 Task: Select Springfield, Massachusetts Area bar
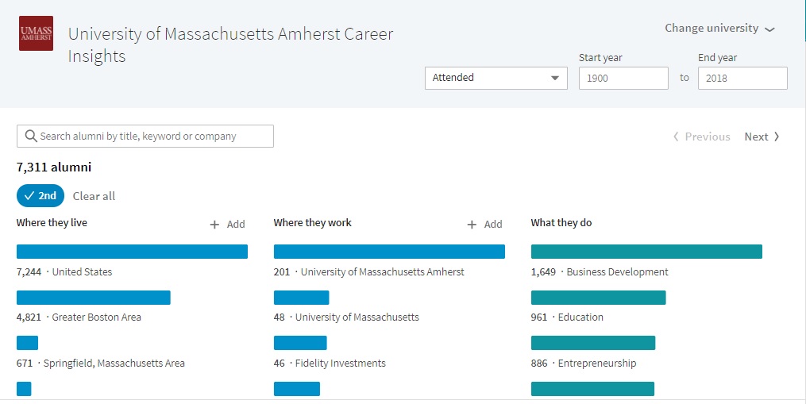click(x=27, y=343)
